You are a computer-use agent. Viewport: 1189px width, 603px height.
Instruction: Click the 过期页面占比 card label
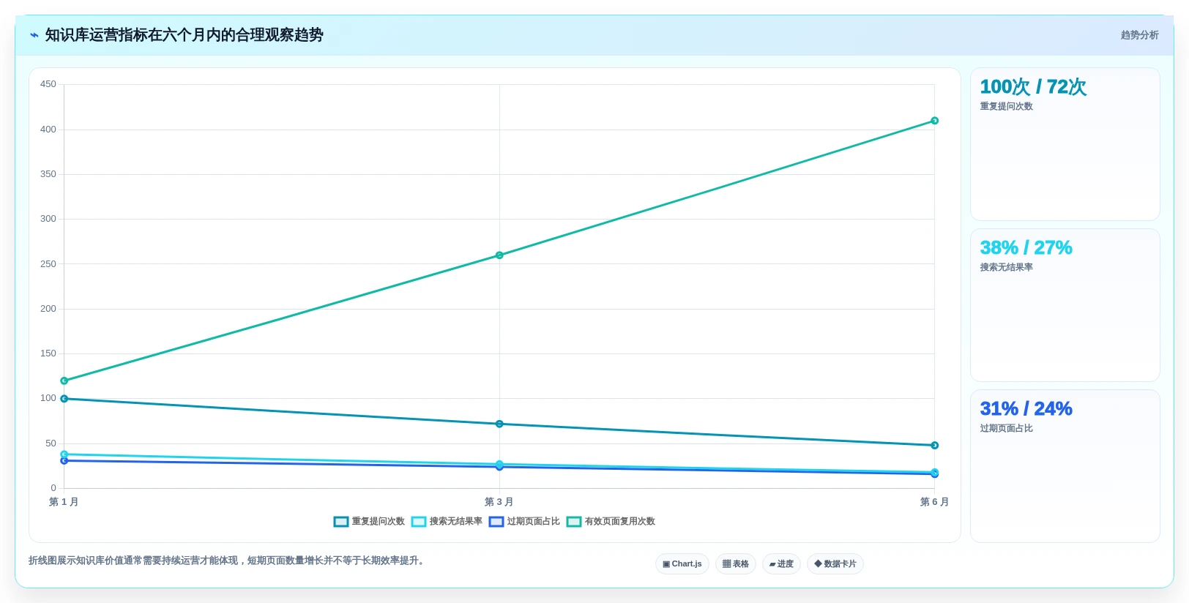tap(1006, 429)
